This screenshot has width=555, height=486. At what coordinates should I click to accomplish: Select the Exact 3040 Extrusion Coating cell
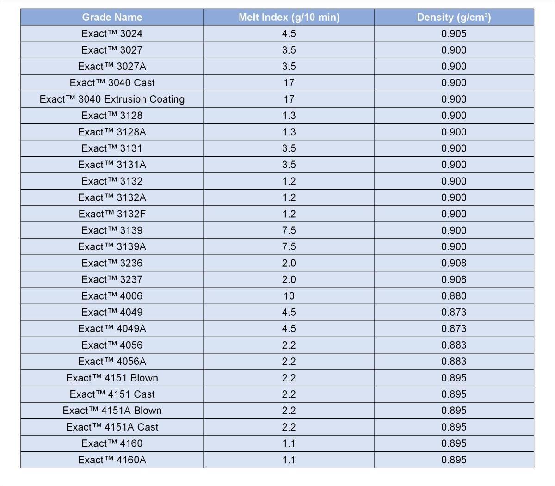pyautogui.click(x=112, y=99)
